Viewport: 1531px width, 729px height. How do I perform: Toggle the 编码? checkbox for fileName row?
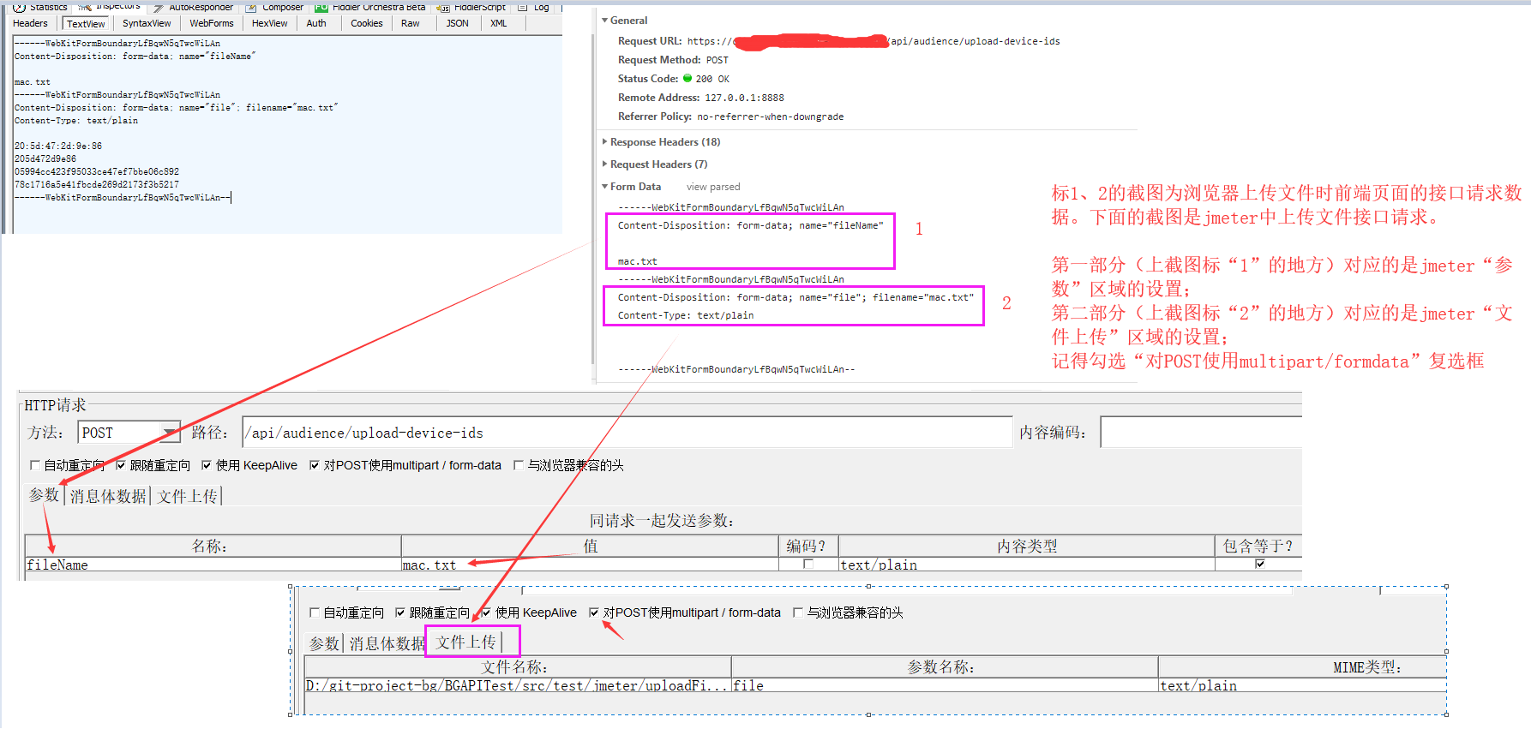point(808,564)
